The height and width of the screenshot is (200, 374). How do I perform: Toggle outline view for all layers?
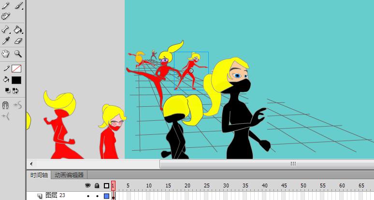point(107,186)
